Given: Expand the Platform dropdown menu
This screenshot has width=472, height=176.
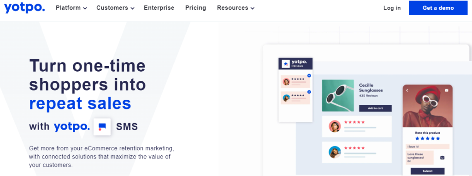Looking at the screenshot, I should [x=71, y=8].
